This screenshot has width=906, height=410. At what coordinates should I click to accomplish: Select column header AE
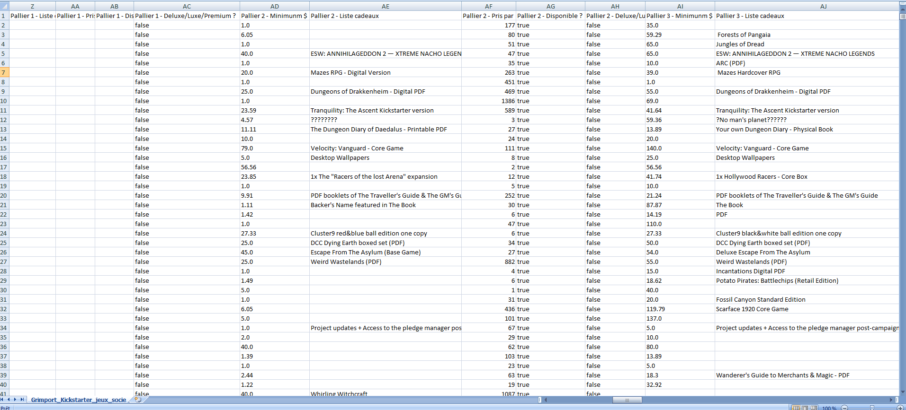[386, 6]
